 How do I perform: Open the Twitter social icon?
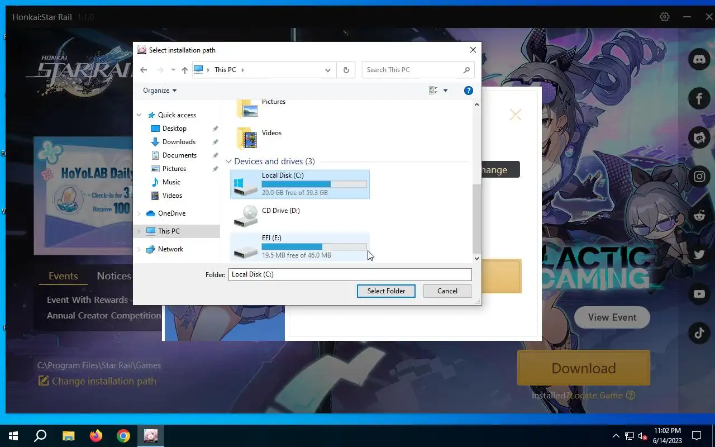[699, 255]
